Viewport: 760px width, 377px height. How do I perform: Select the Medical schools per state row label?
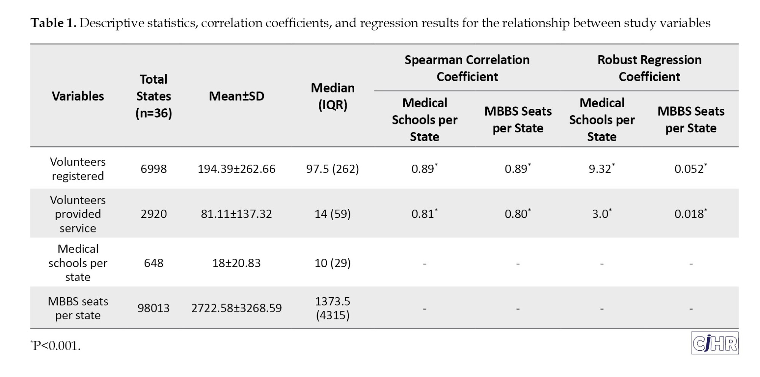[78, 263]
